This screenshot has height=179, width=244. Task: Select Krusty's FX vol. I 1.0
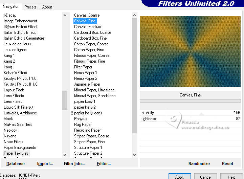20,79
